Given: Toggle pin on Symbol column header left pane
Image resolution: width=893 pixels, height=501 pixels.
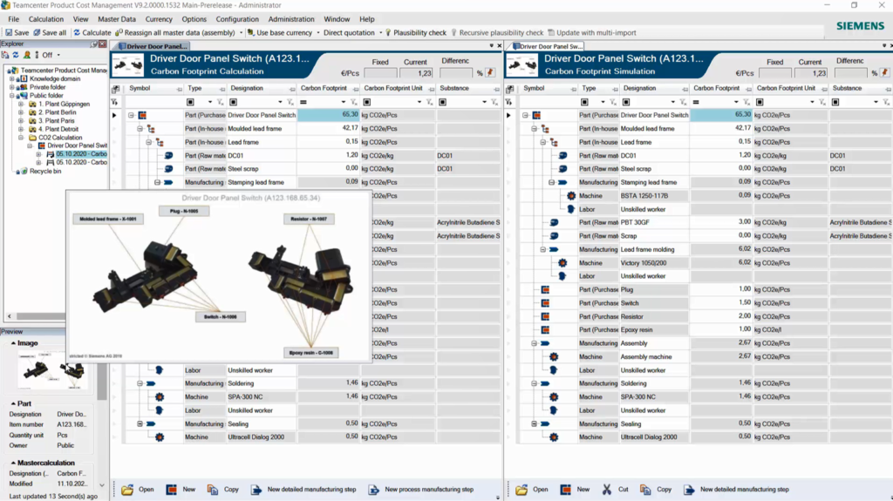Looking at the screenshot, I should (x=179, y=90).
